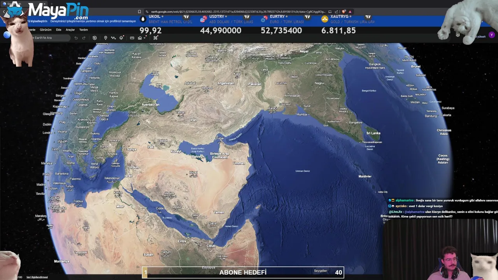Screen dimensions: 498x280
Task: Go back using the browser back arrow
Action: [x=4, y=12]
